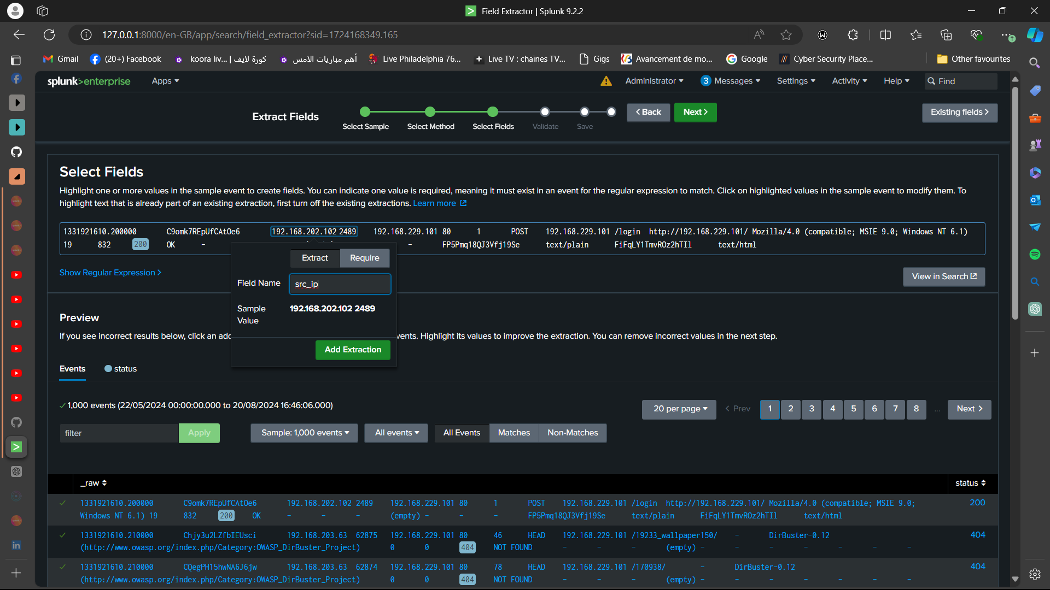Open the Administrator dropdown
The image size is (1050, 590).
click(x=654, y=81)
